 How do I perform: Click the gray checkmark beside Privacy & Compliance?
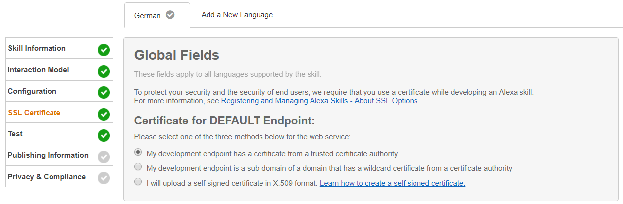pos(104,178)
